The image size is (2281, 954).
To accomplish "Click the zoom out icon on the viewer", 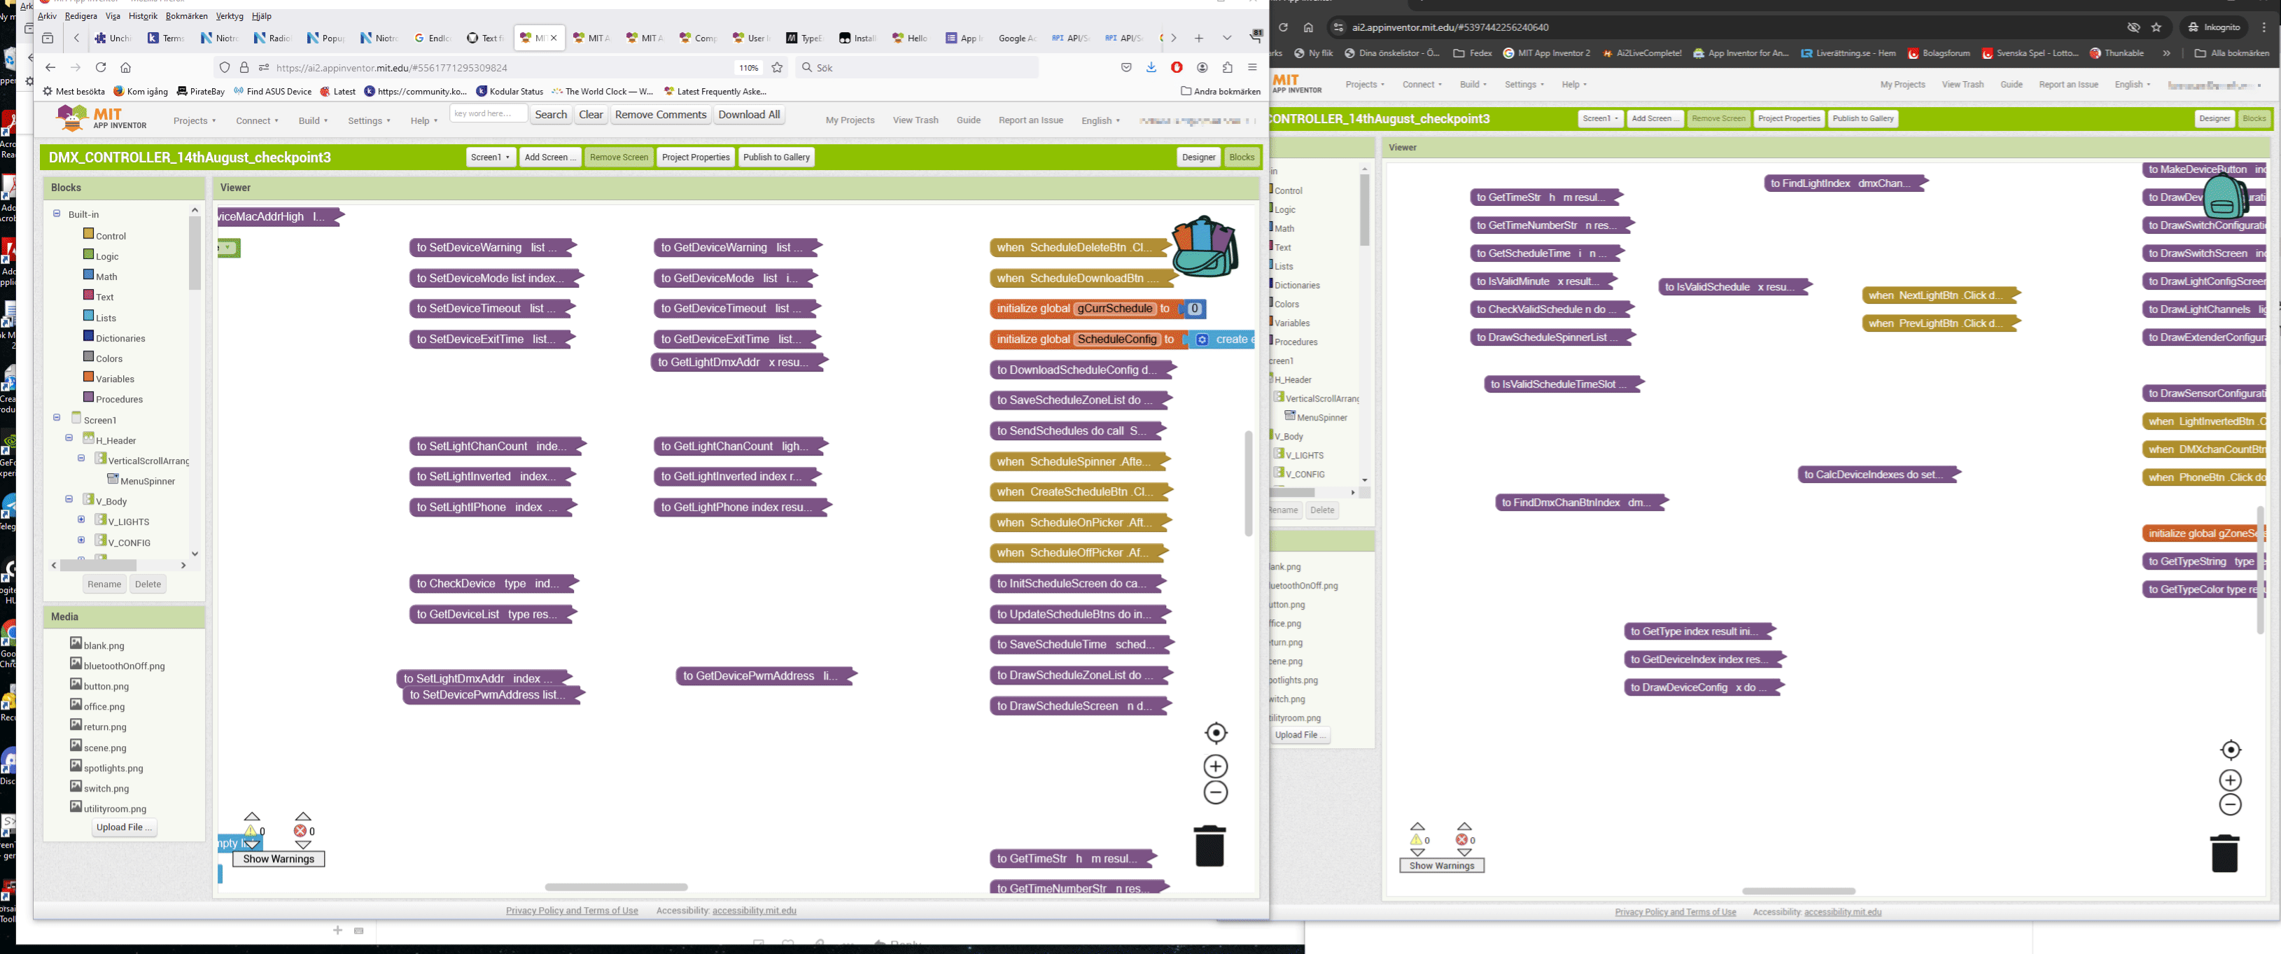I will click(x=1215, y=792).
